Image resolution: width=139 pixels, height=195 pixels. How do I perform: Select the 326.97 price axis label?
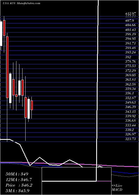click(130, 134)
